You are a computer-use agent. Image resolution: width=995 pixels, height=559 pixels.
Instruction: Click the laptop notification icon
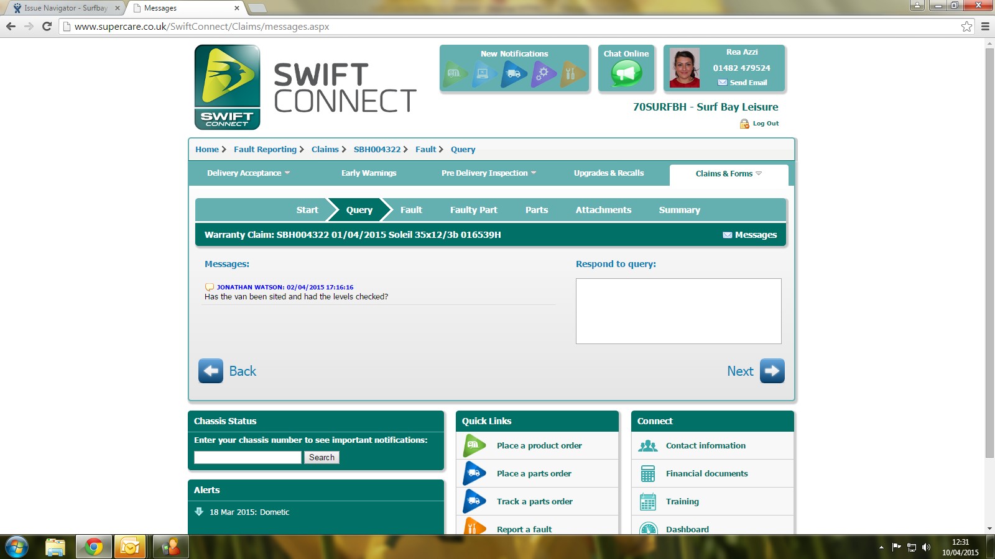(x=484, y=74)
